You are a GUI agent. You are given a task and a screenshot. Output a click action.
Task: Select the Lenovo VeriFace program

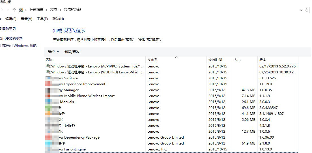(x=71, y=78)
